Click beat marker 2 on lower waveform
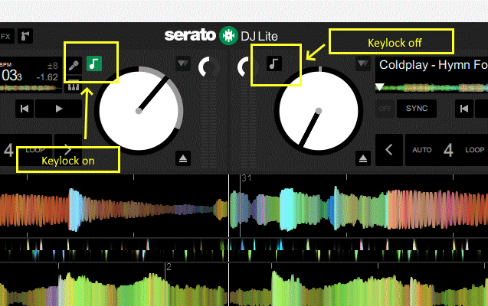Image resolution: width=488 pixels, height=306 pixels. click(169, 267)
